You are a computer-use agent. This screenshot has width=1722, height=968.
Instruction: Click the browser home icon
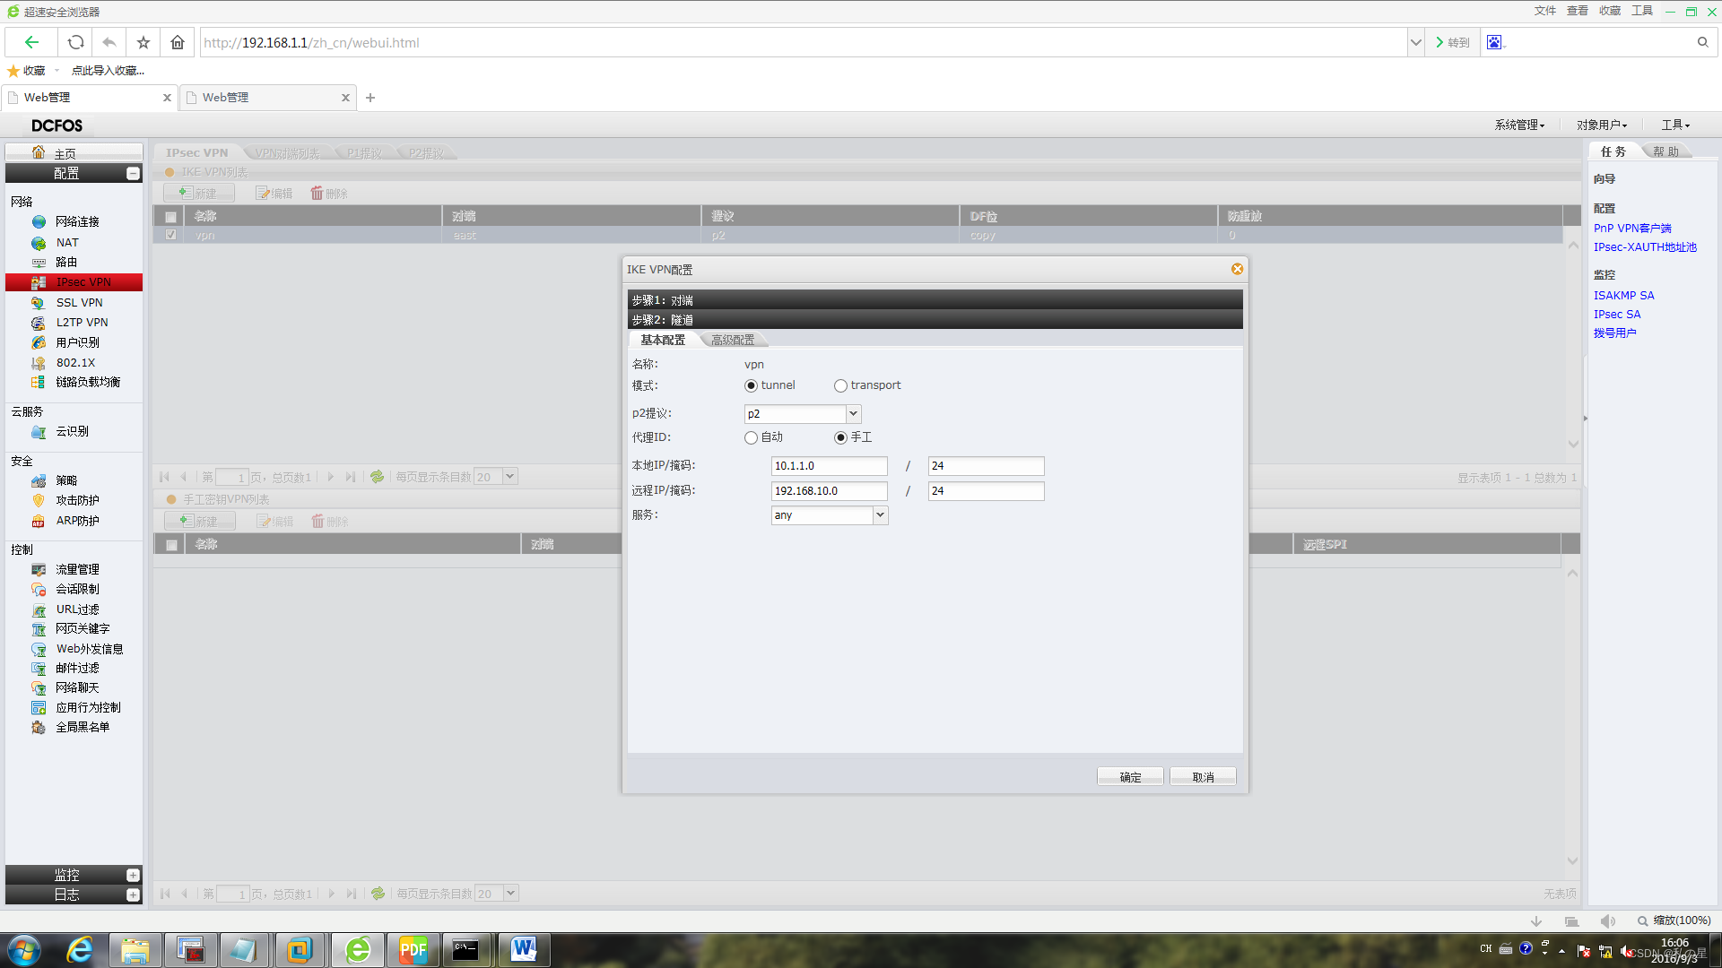click(x=178, y=42)
